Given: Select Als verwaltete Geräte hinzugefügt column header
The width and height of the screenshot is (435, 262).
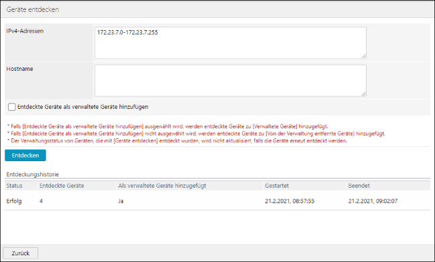Looking at the screenshot, I should (x=162, y=186).
